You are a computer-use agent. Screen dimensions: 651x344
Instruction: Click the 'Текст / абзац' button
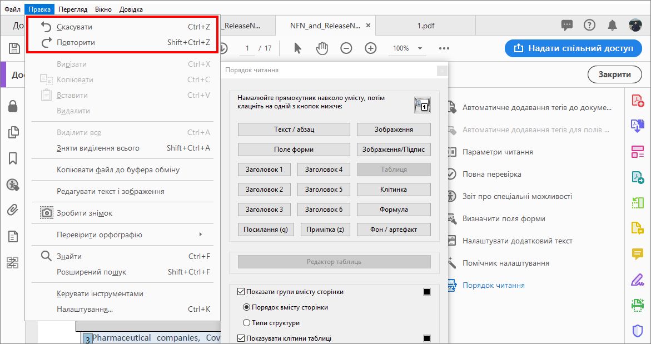pyautogui.click(x=294, y=129)
